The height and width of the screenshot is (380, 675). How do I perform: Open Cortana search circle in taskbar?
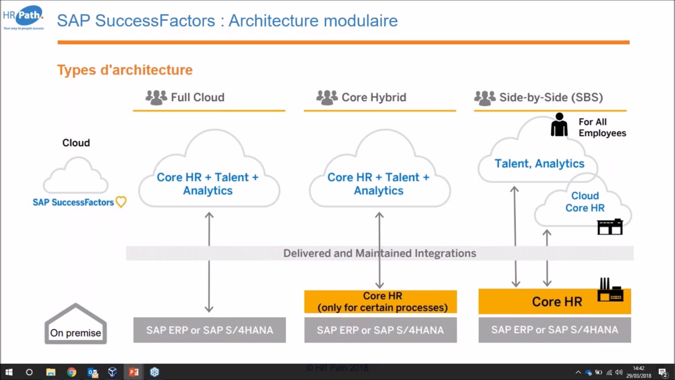pos(30,372)
